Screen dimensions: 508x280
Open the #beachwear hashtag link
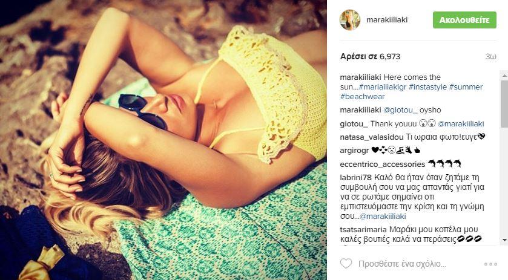(363, 97)
